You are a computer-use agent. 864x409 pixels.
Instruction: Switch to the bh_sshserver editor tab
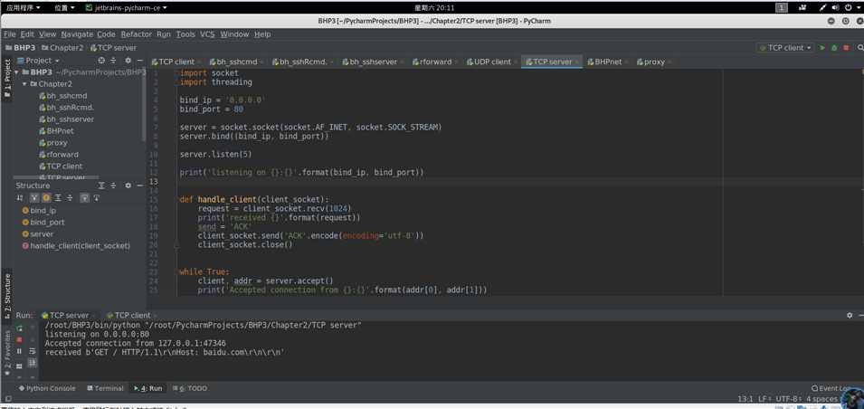click(x=373, y=62)
